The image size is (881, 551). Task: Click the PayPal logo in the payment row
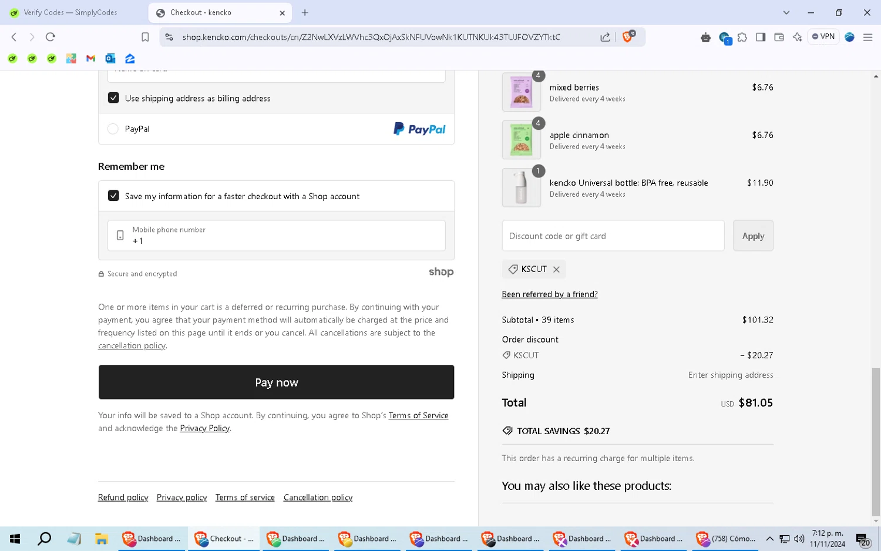pos(419,129)
